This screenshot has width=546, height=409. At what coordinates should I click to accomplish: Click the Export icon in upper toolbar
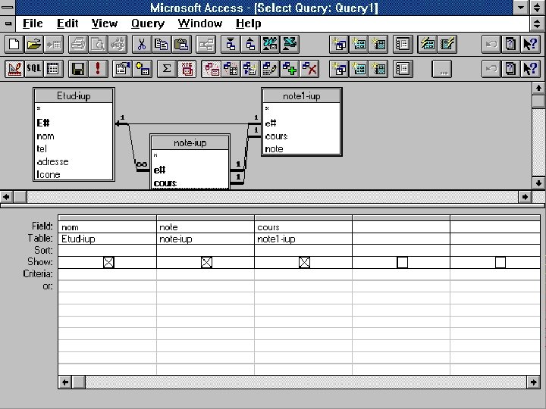pos(250,44)
